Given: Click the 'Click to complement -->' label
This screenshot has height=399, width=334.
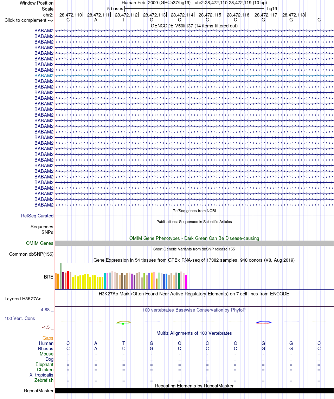Looking at the screenshot, I should (x=29, y=20).
